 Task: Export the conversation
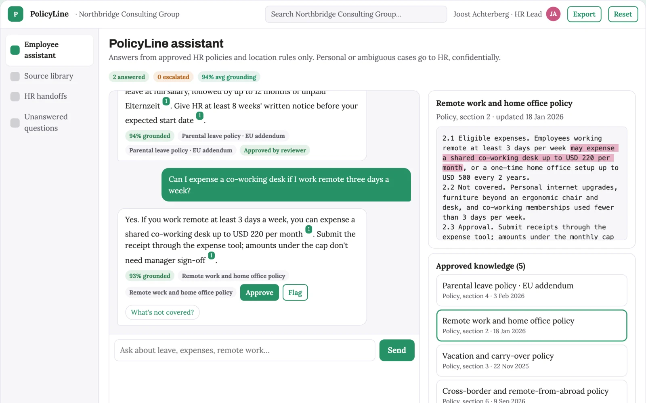[x=584, y=14]
